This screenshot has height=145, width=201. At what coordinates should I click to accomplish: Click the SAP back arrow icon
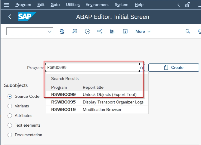tap(10, 17)
